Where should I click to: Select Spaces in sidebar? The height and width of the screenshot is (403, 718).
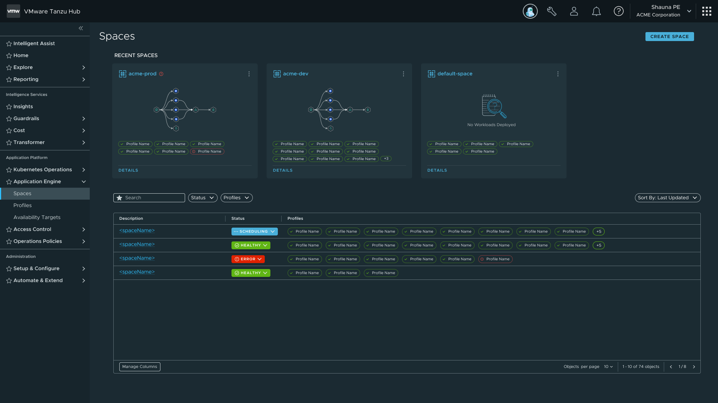(45, 194)
